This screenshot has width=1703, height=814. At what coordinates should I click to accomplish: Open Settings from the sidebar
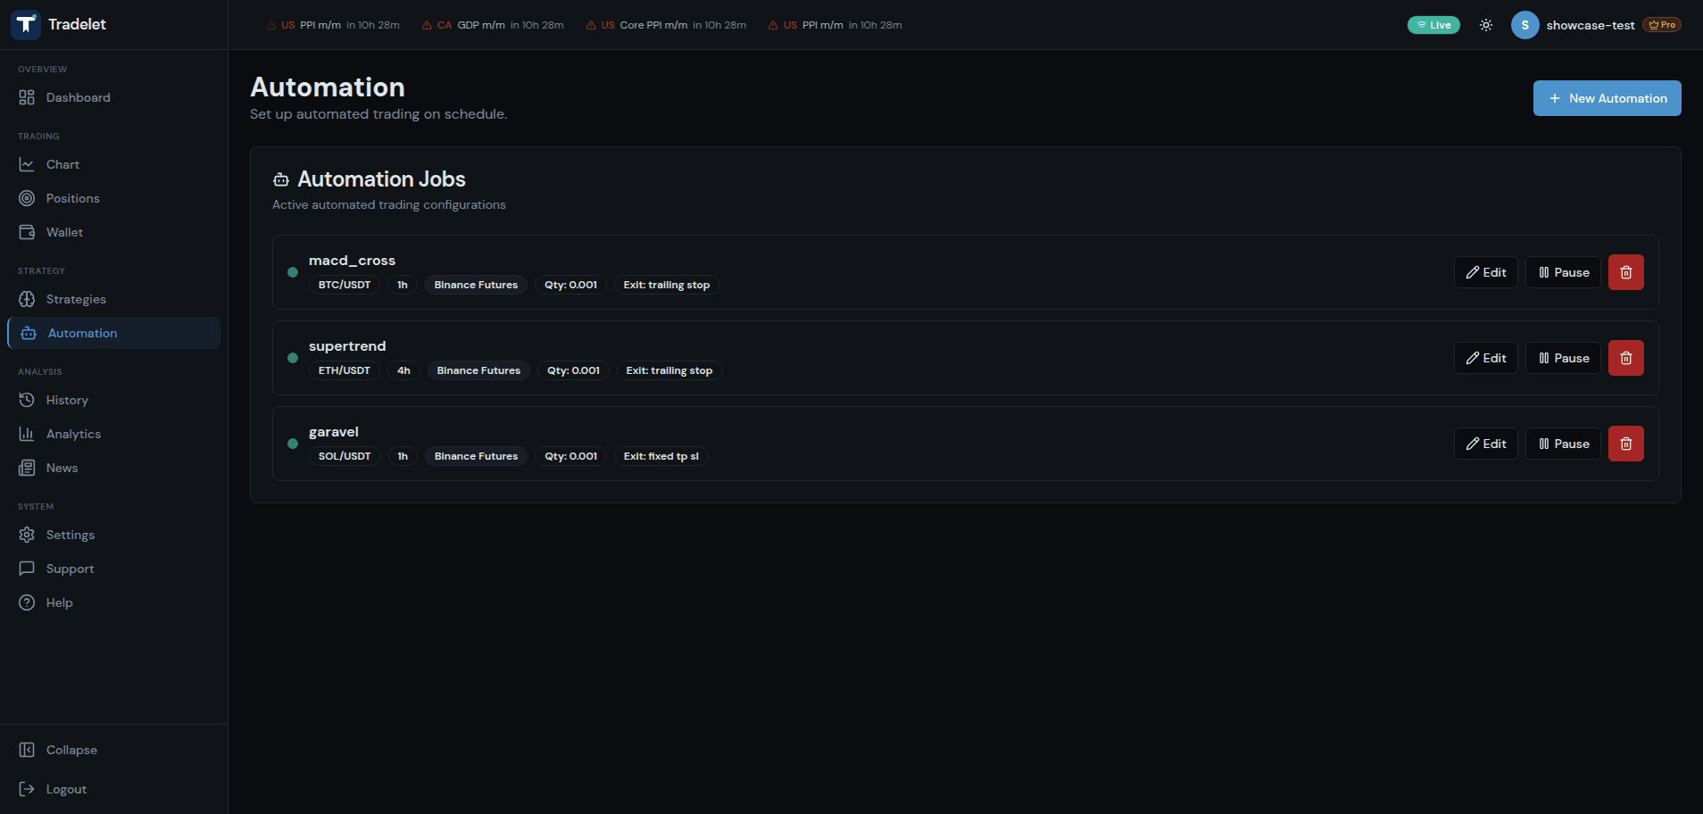[x=70, y=535]
